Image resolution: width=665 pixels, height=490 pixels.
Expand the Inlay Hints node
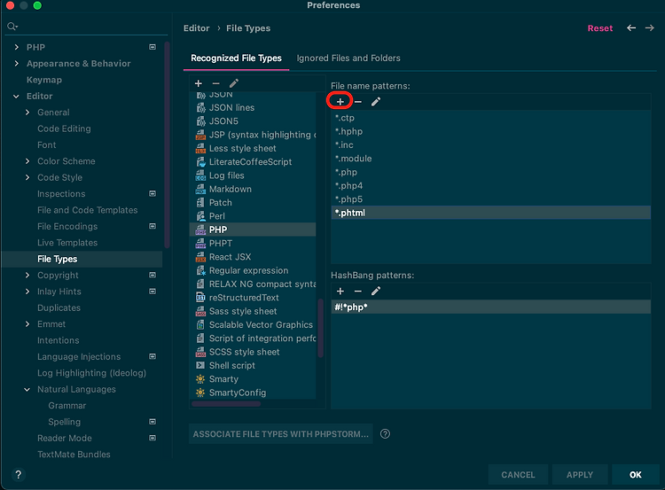coord(27,292)
